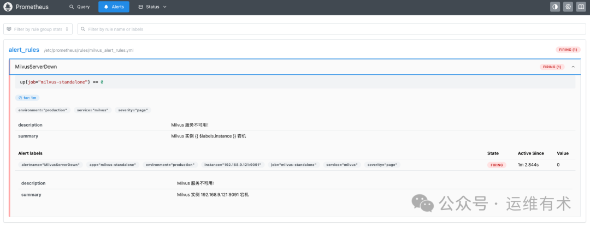The image size is (590, 227).
Task: Click the bell icon on Alerts tab
Action: [107, 7]
